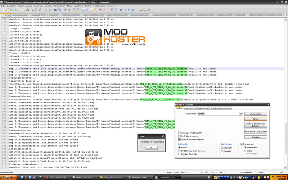This screenshot has height=180, width=288.
Task: Click the Windows Start button
Action: (8, 177)
